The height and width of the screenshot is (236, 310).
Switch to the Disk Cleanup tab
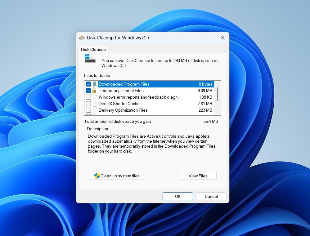coord(93,49)
